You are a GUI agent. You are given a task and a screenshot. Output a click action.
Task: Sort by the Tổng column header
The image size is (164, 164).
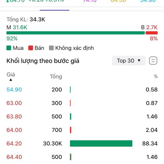(x=56, y=77)
